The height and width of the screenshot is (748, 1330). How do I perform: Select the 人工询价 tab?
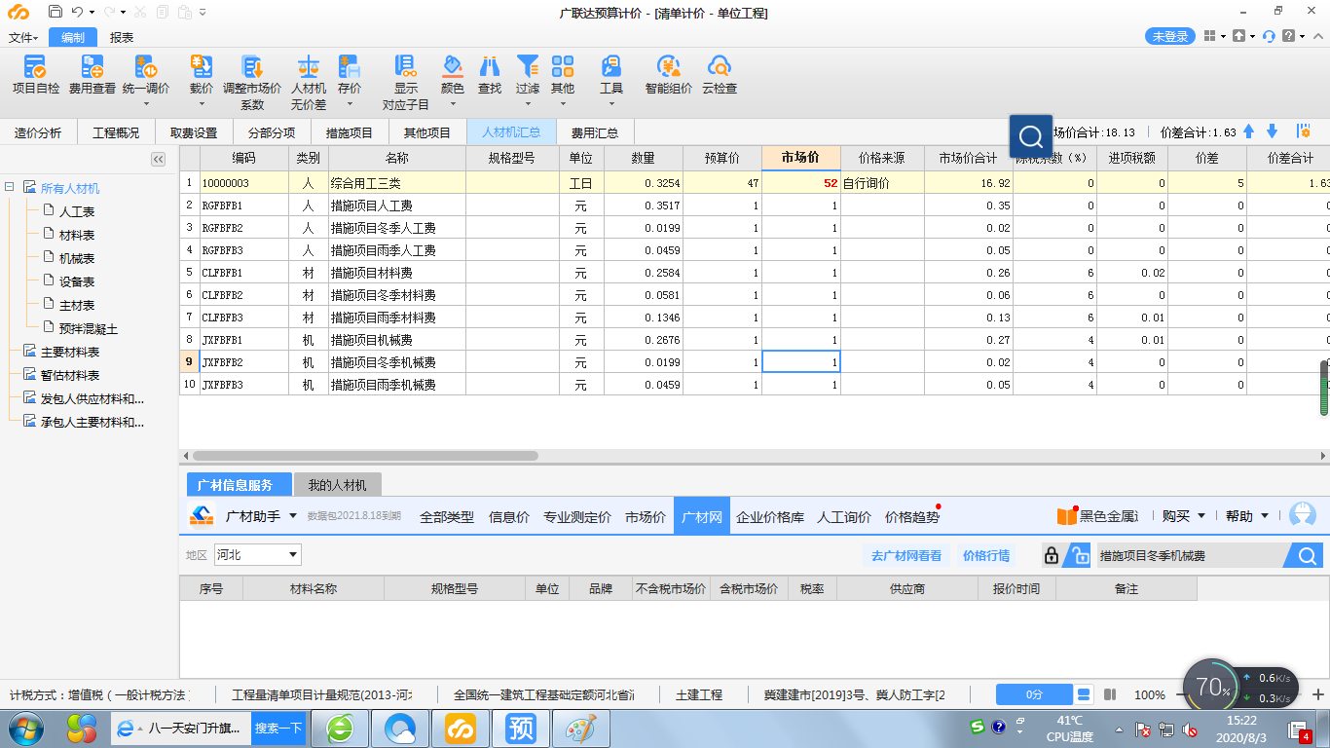(844, 517)
